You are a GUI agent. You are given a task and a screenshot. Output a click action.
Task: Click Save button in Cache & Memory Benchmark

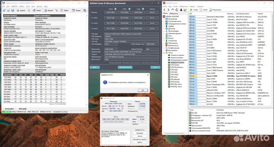[95, 67]
